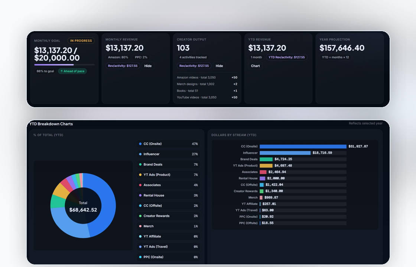Click the Rev/activity chip in Creator Output card
Screen dimensions: 416x267
pos(194,66)
